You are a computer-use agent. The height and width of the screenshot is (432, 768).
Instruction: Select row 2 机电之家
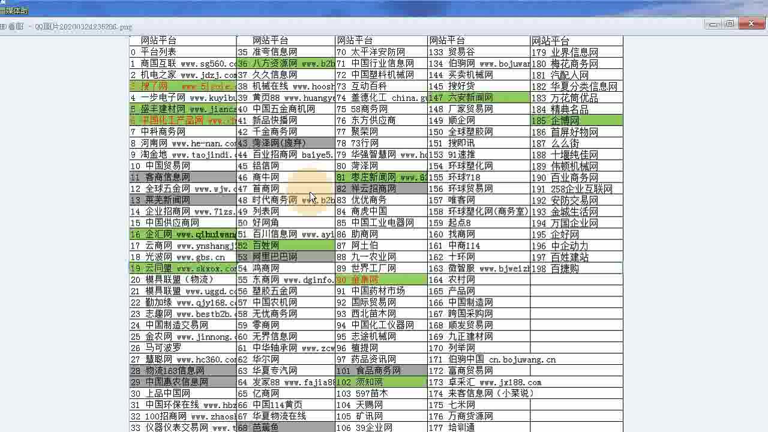pos(183,75)
